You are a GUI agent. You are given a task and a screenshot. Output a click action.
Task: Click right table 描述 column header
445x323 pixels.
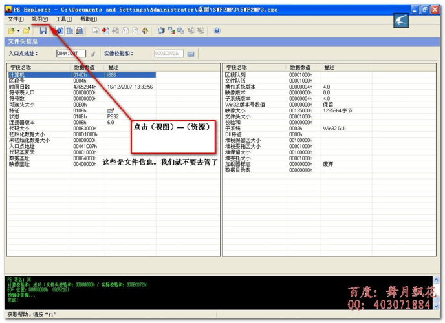pos(345,67)
